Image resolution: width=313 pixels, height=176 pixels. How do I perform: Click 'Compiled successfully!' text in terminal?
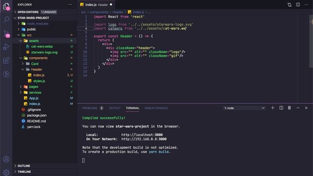pos(104,118)
